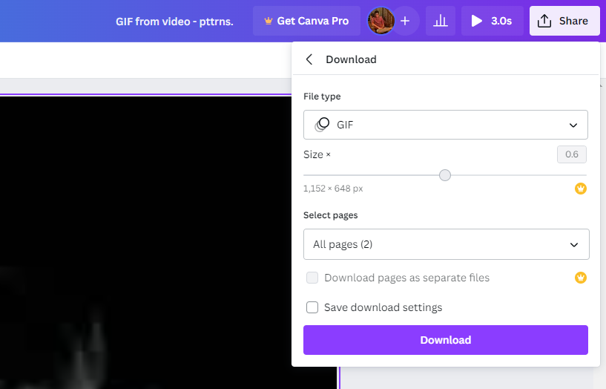Click the design title 'GIF from video - pttrns.'
The image size is (606, 389).
174,22
